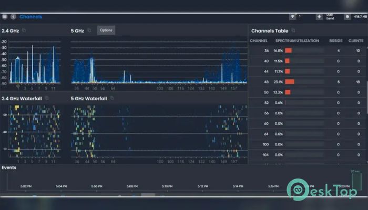Select channel 56 row number

[x=266, y=113]
